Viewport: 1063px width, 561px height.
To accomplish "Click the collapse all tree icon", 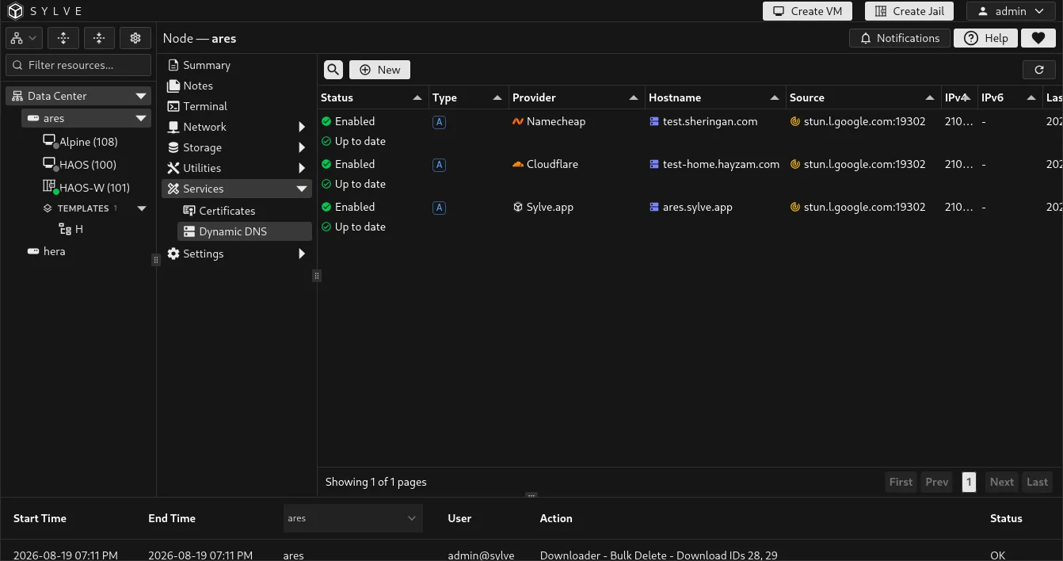I will [x=99, y=38].
